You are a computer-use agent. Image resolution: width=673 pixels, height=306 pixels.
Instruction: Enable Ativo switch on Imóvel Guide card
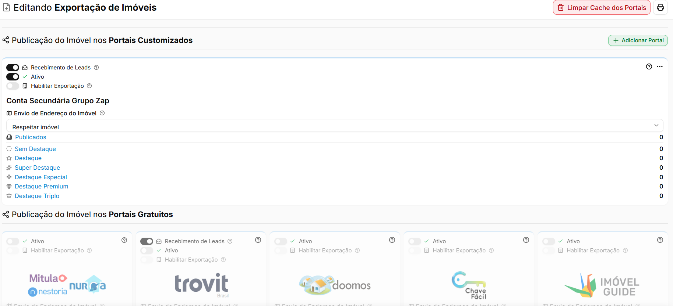(x=549, y=241)
